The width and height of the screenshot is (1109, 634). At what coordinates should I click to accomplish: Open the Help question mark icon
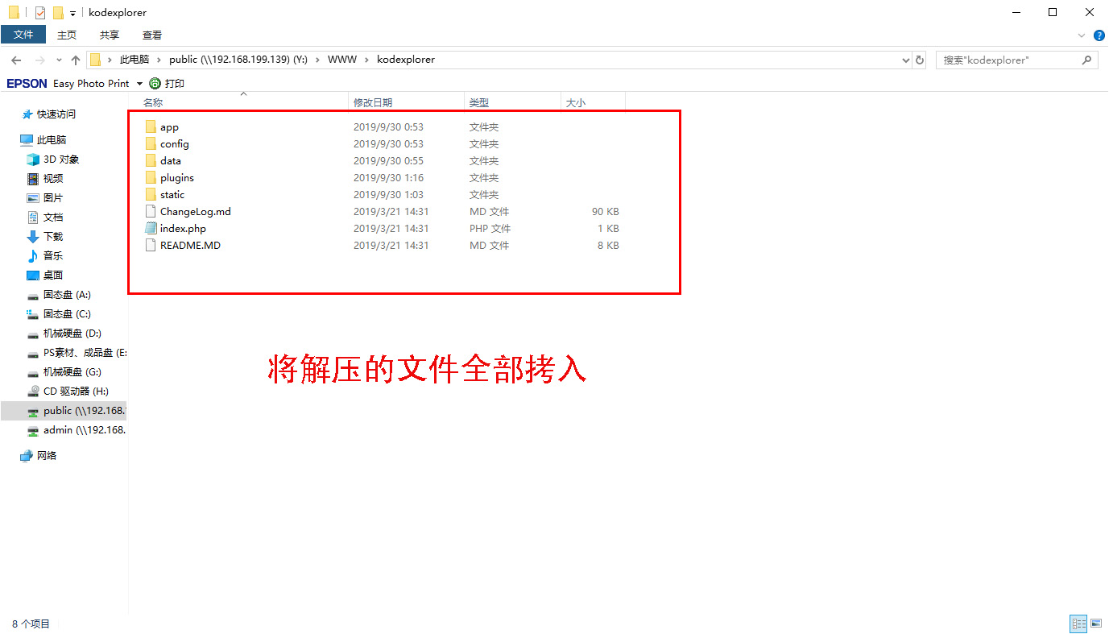1099,35
